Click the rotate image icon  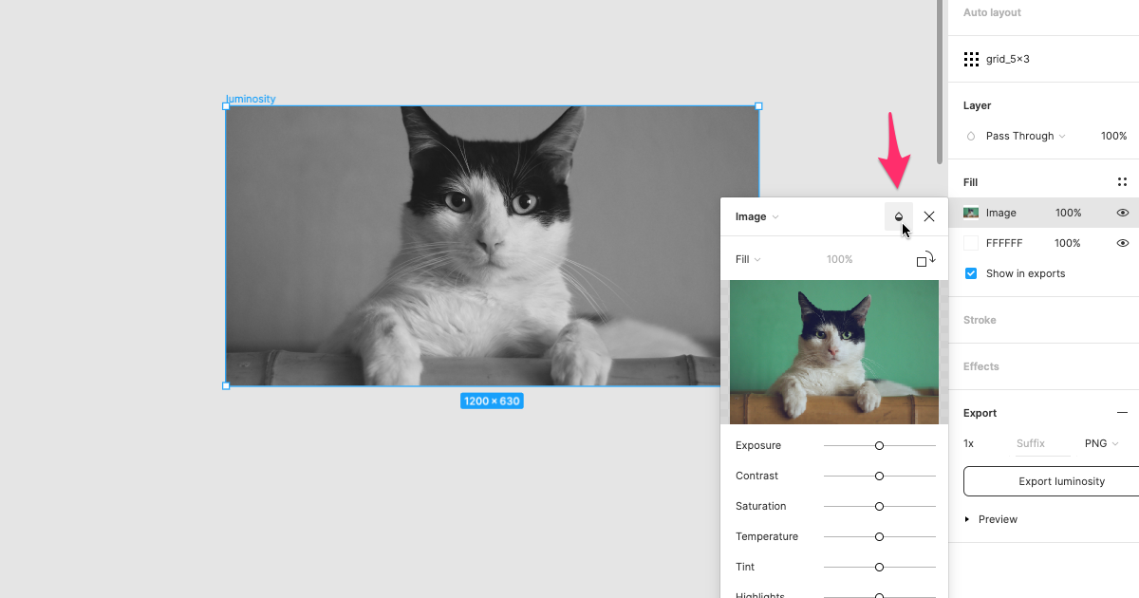point(925,259)
